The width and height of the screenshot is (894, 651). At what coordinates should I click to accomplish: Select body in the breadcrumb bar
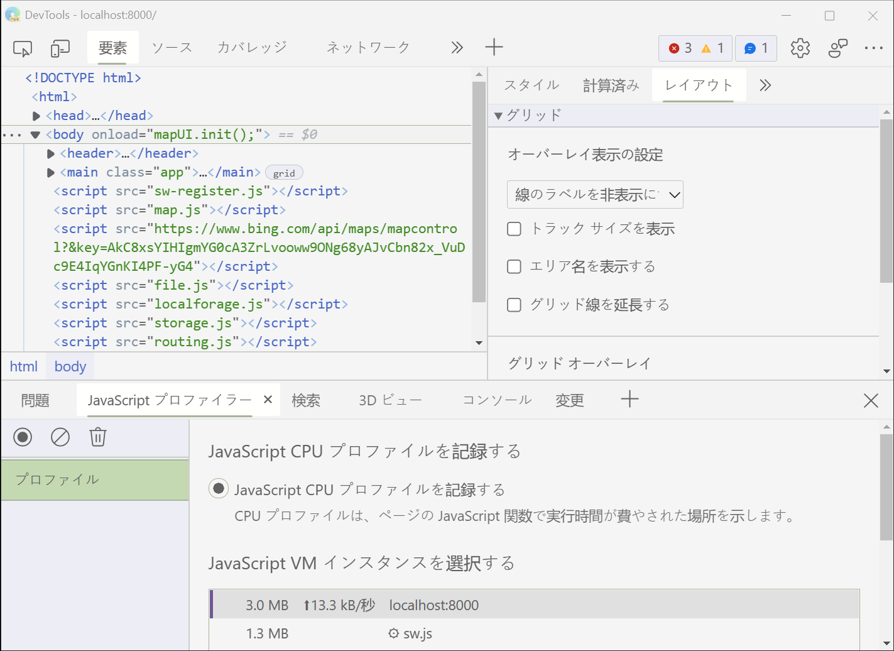click(x=70, y=366)
